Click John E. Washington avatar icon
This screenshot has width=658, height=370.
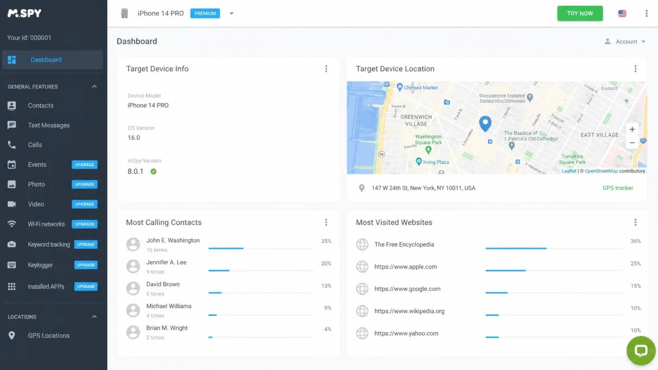133,244
